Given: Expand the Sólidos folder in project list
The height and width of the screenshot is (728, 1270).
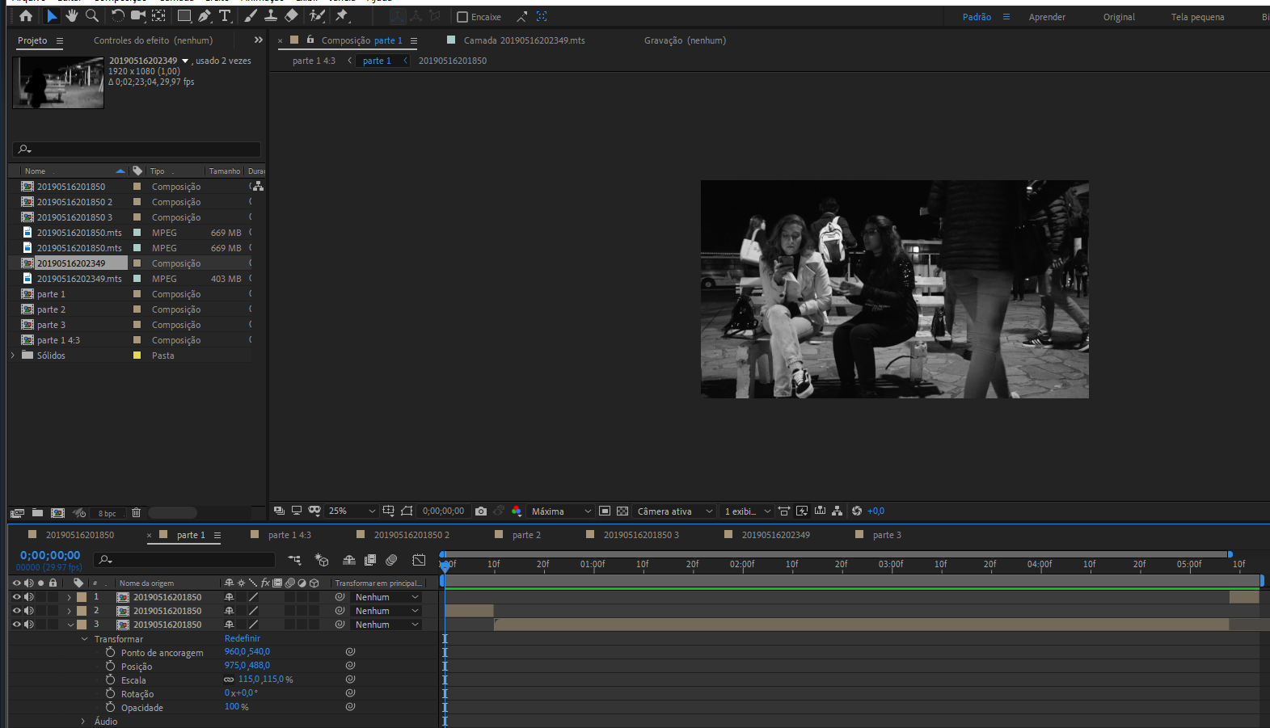Looking at the screenshot, I should point(13,356).
